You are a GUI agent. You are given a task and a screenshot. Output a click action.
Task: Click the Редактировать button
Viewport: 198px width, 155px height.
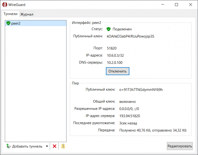coord(180,146)
